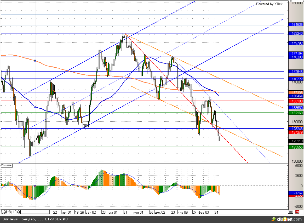Click the 152240 price level label
The image size is (304, 223).
tap(296, 33)
